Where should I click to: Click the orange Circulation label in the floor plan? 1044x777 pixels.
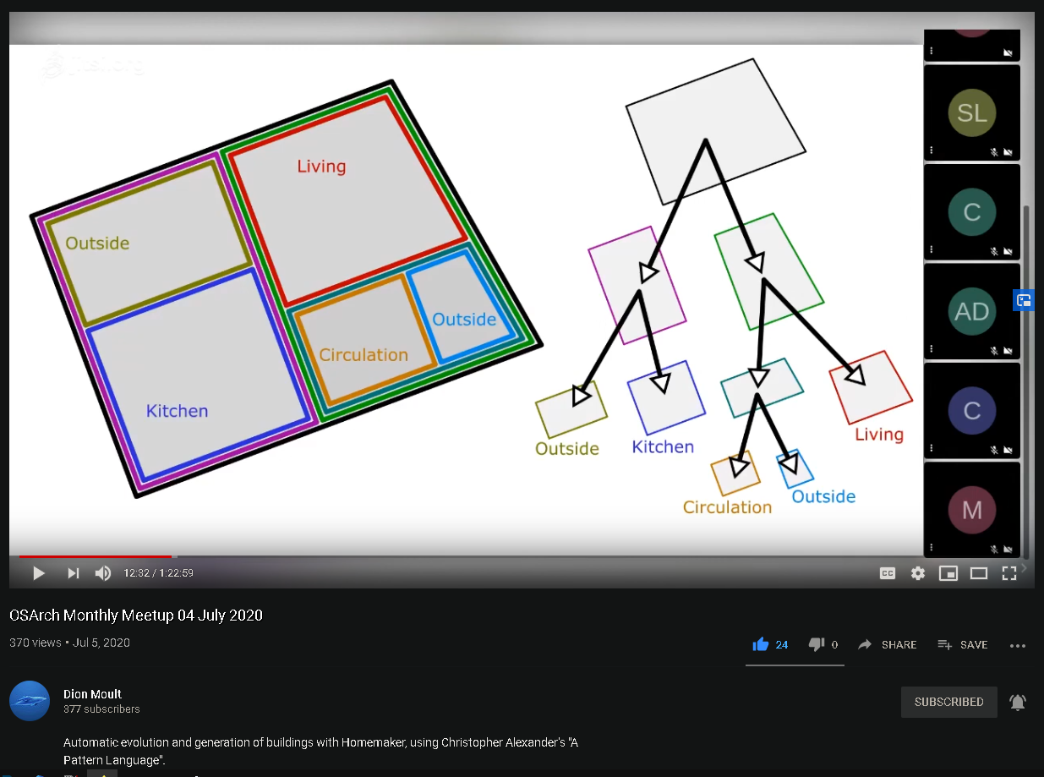coord(363,355)
